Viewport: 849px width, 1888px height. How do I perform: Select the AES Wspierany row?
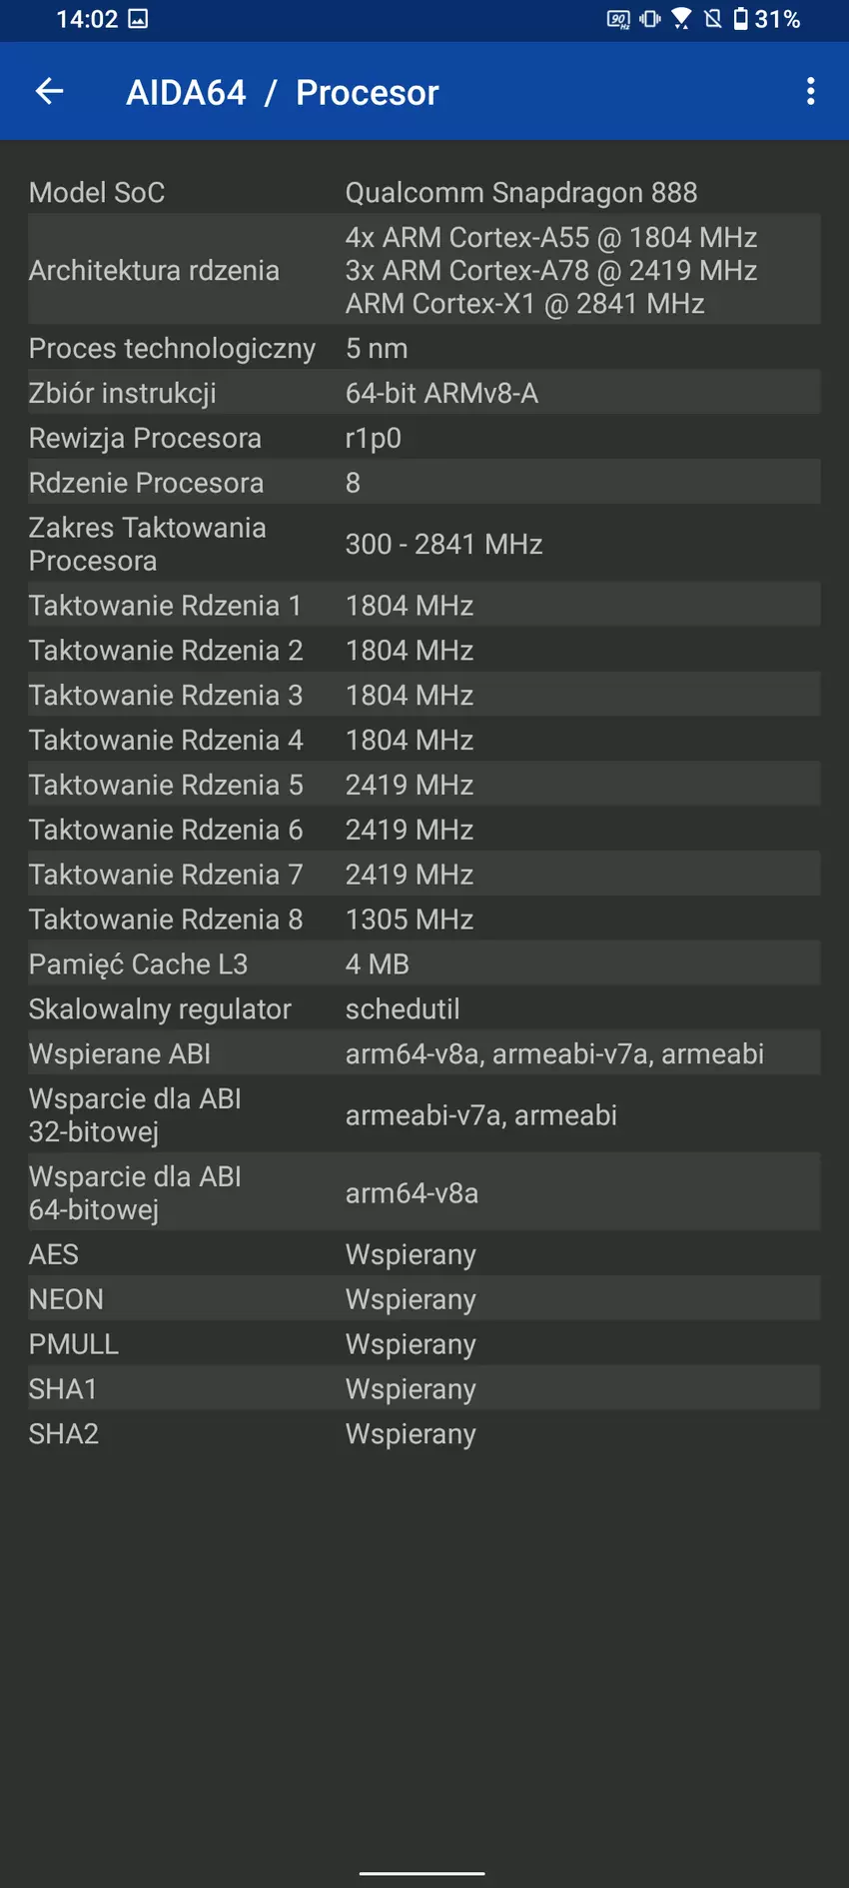424,1254
